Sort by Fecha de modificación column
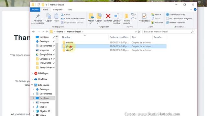 [119, 37]
